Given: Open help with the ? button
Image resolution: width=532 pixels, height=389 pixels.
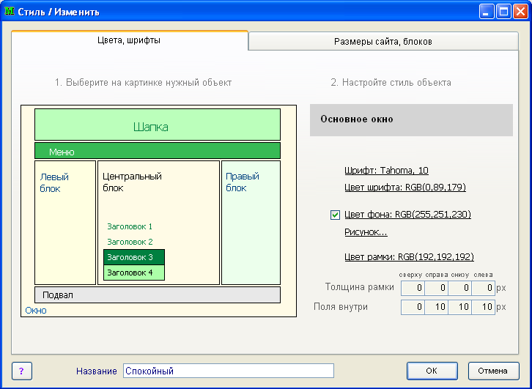Looking at the screenshot, I should click(x=22, y=371).
